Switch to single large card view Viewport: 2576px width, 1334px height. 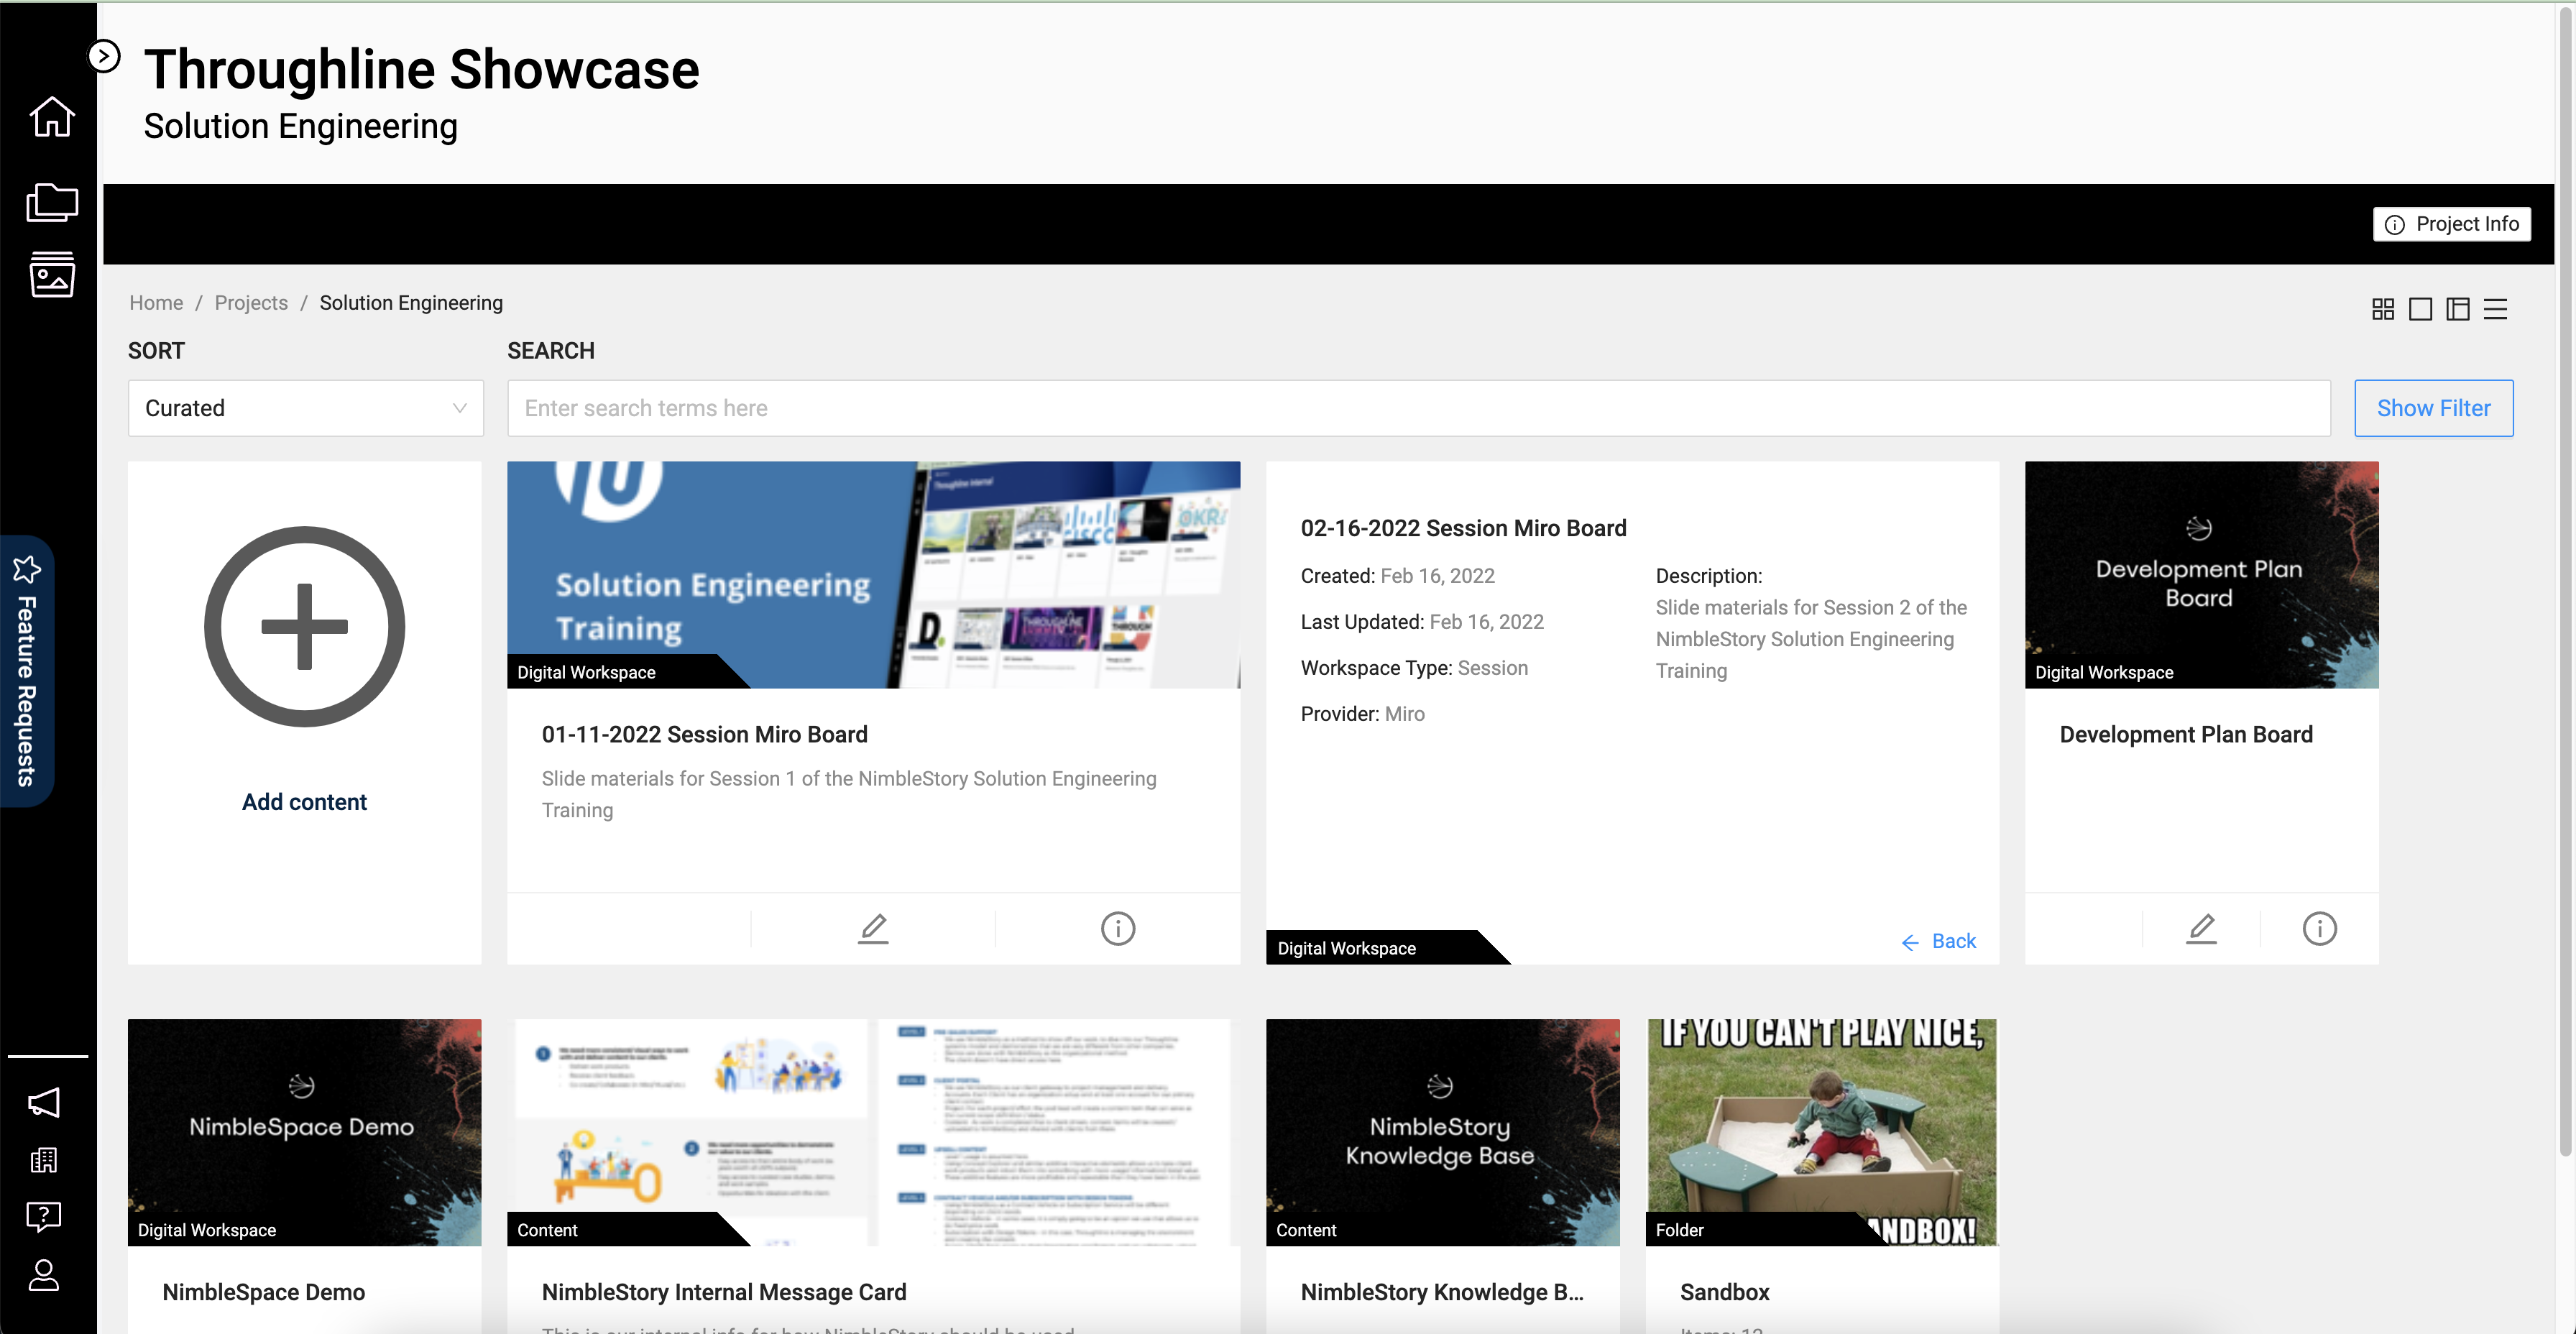[2420, 309]
